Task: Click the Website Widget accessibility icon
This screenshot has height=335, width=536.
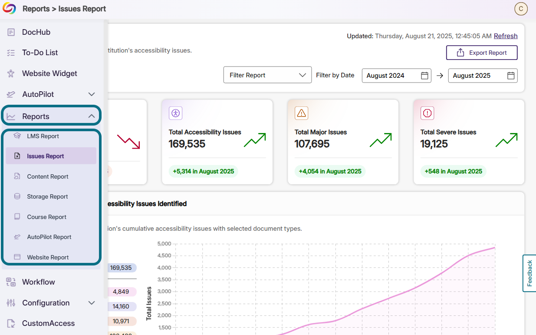Action: (11, 73)
